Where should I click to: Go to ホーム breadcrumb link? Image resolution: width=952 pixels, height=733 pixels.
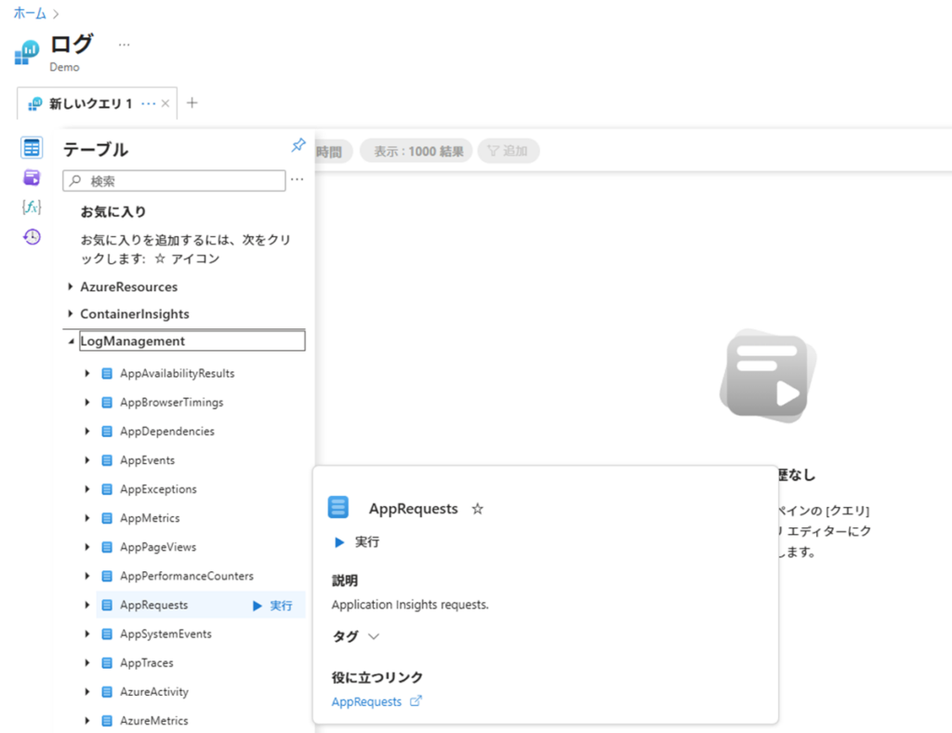pos(30,13)
